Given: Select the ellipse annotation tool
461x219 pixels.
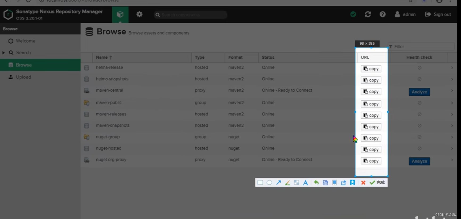Looking at the screenshot, I should click(269, 182).
